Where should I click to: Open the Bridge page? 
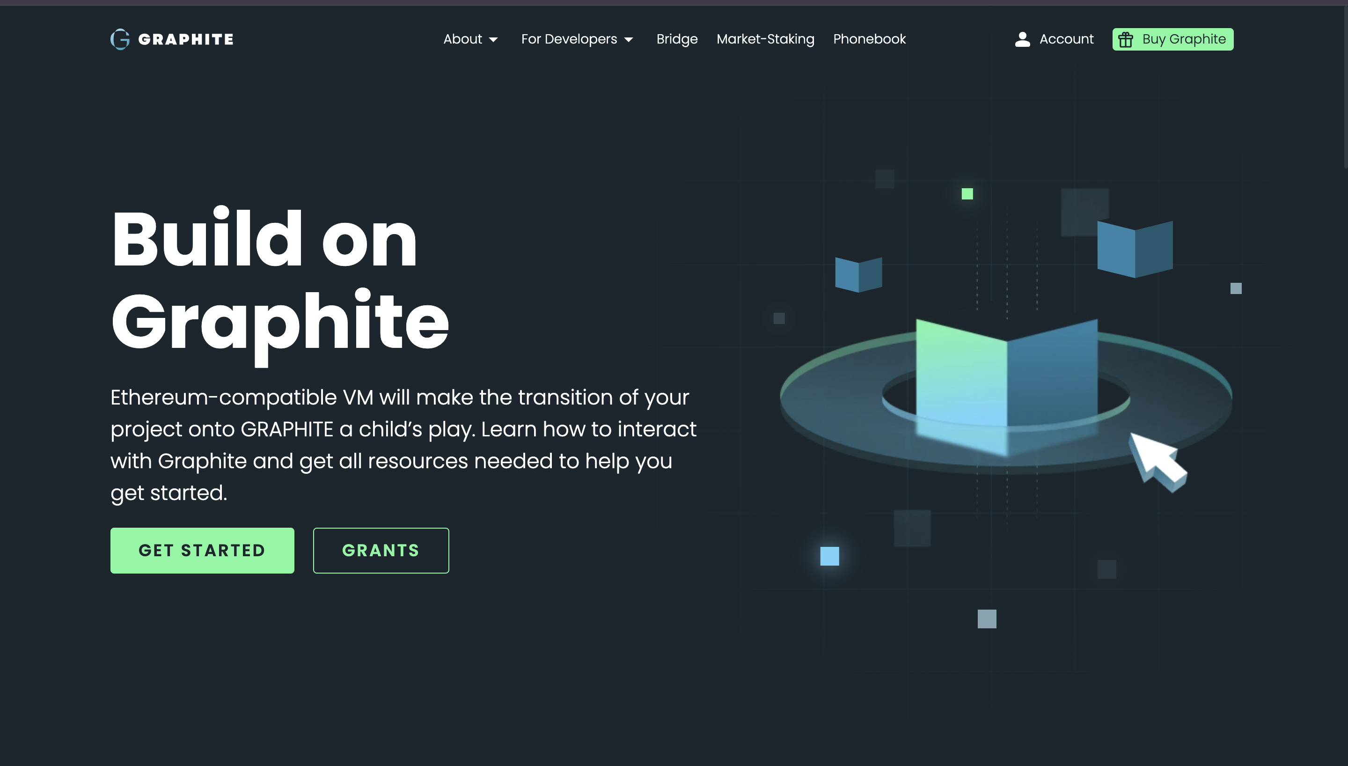(x=677, y=39)
